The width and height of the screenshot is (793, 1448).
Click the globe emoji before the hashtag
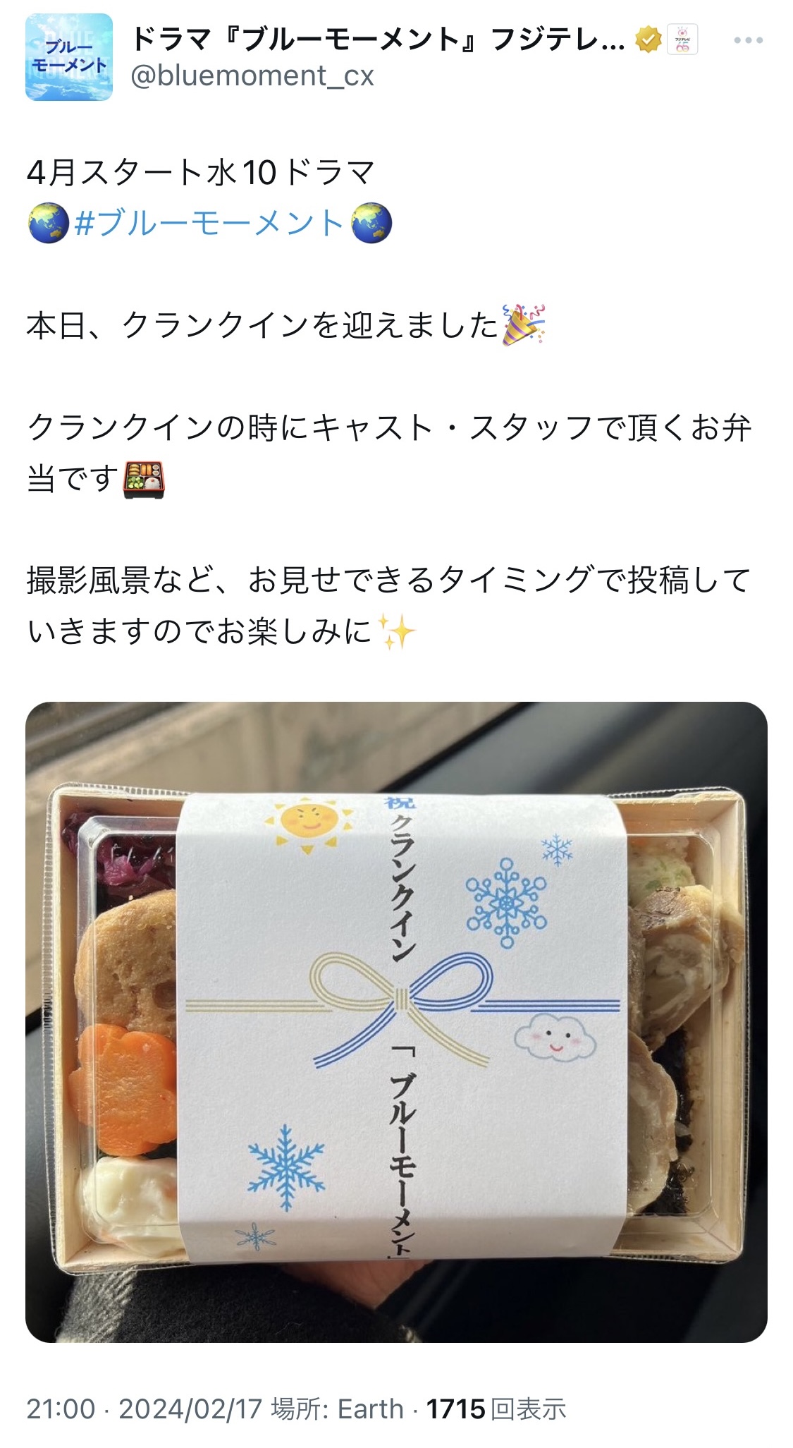tap(49, 224)
